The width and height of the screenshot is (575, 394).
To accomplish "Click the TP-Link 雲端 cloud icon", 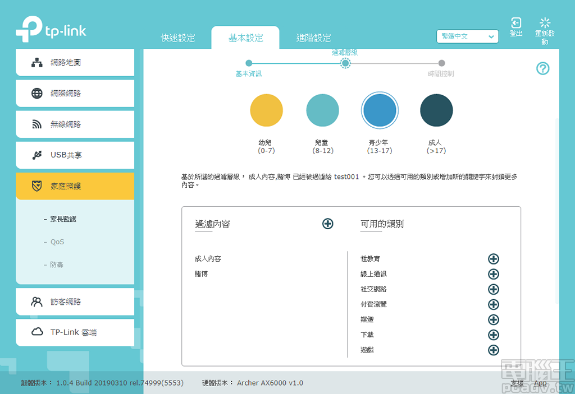I will [38, 332].
